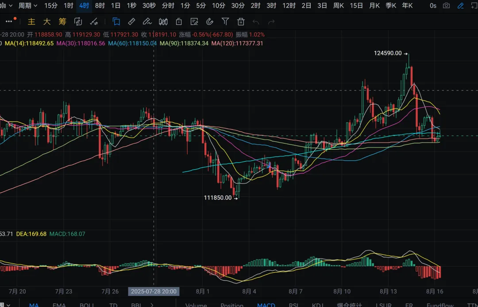Switch to the 5分 timeframe
The height and width of the screenshot is (307, 478).
201,5
